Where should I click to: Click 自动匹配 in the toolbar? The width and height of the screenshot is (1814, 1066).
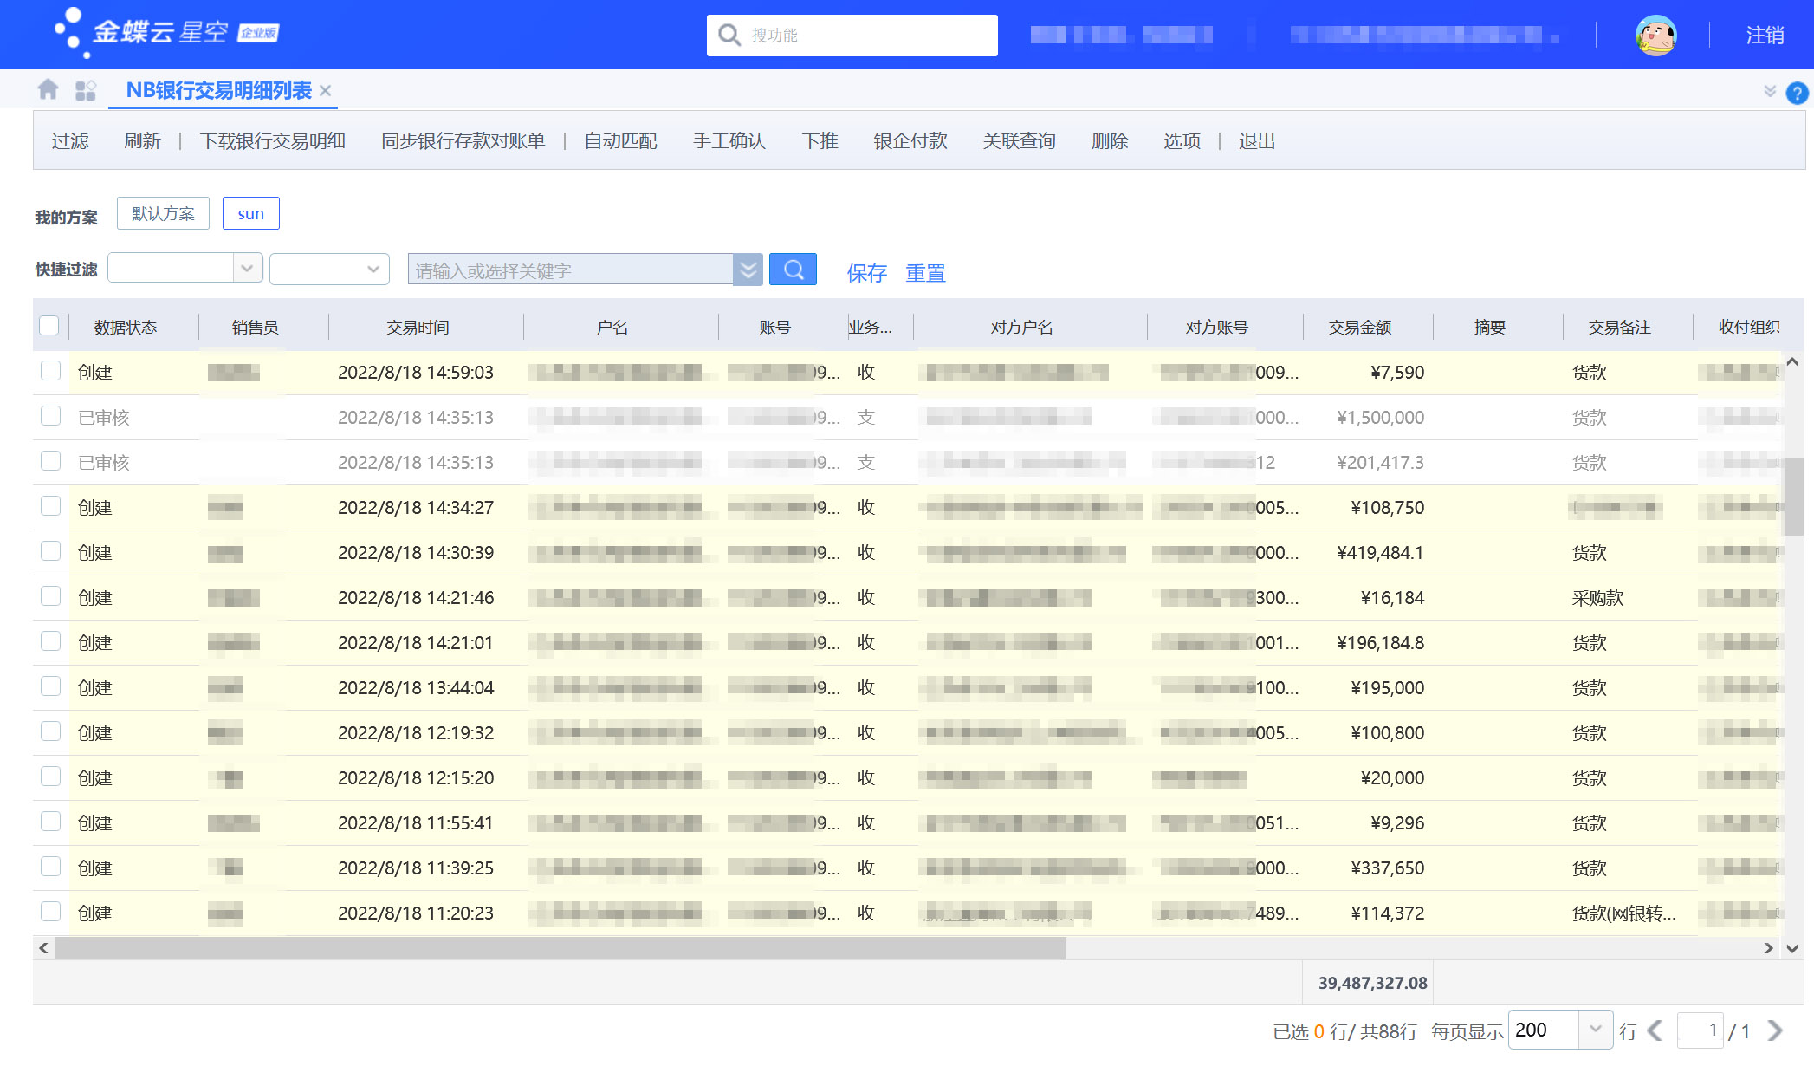point(620,141)
